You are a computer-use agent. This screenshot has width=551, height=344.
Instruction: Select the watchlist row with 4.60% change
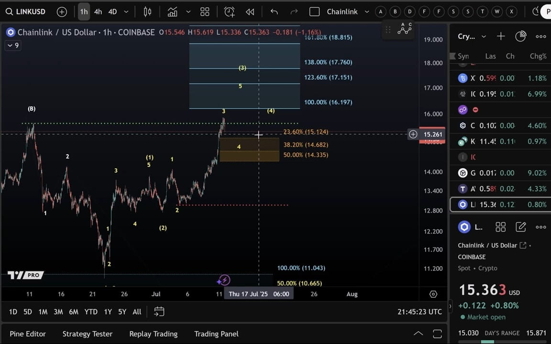click(501, 125)
